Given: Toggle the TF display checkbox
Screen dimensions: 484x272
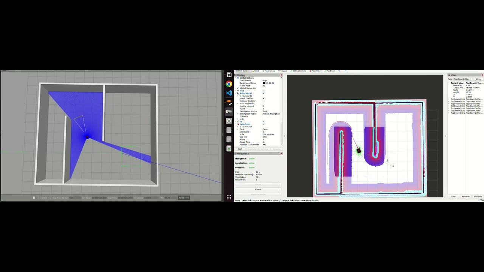Looking at the screenshot, I should (264, 122).
